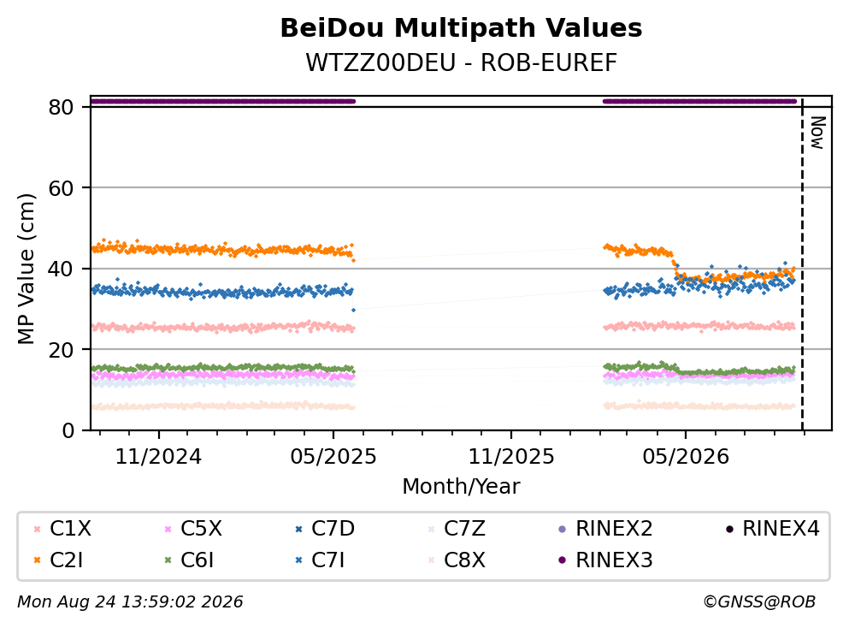This screenshot has width=849, height=628.
Task: Click the blue C7I legend marker
Action: (x=299, y=560)
